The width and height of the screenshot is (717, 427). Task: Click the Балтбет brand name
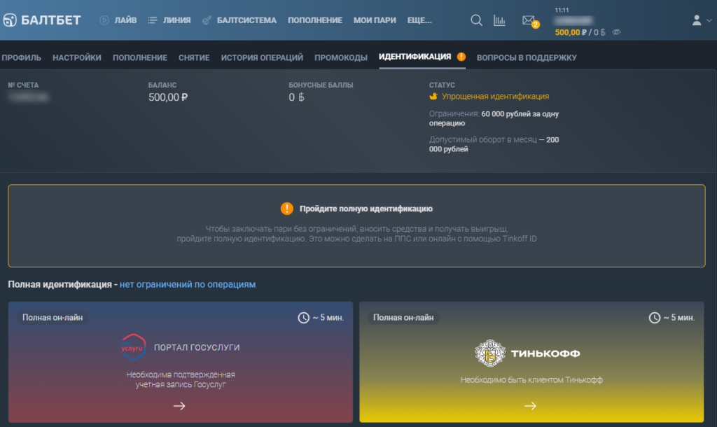click(50, 20)
